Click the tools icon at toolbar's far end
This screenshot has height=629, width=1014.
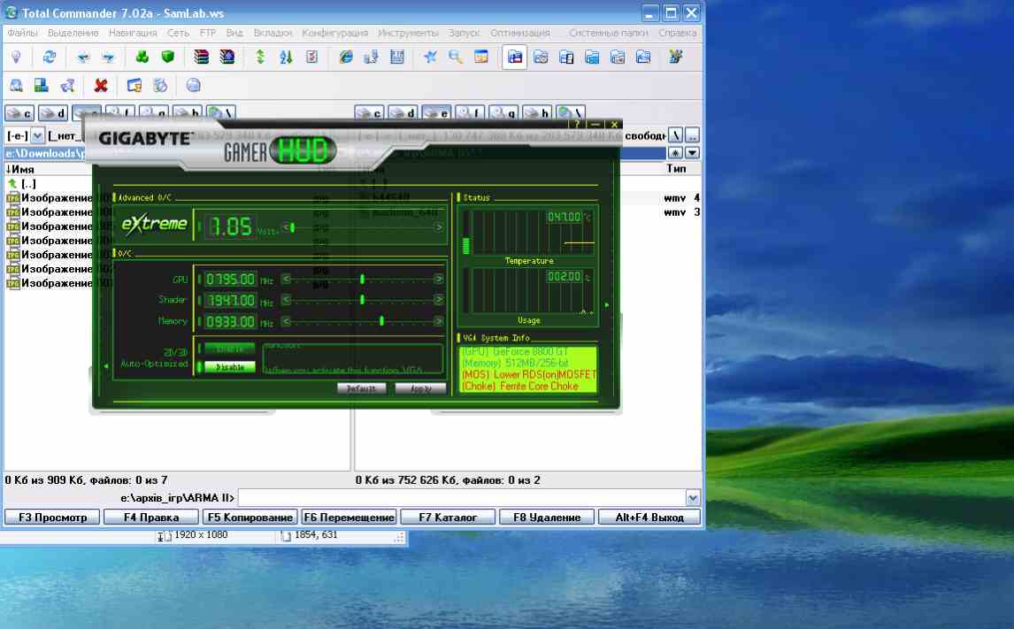(x=676, y=58)
